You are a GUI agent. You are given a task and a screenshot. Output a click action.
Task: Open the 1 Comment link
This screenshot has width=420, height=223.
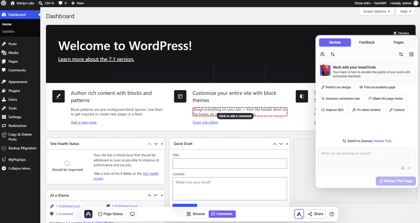64,214
